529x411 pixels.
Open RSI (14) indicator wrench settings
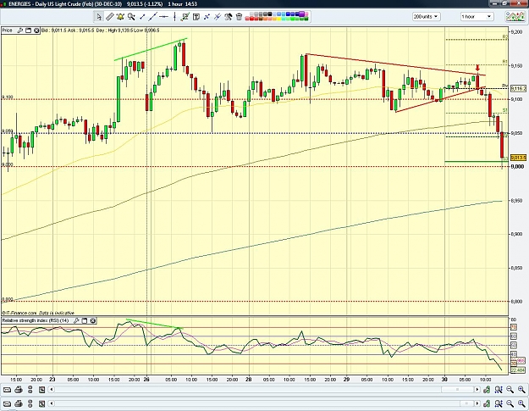(76, 320)
